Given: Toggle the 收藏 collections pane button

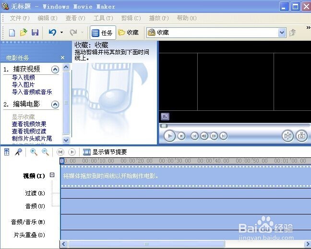Looking at the screenshot, I should coord(128,33).
